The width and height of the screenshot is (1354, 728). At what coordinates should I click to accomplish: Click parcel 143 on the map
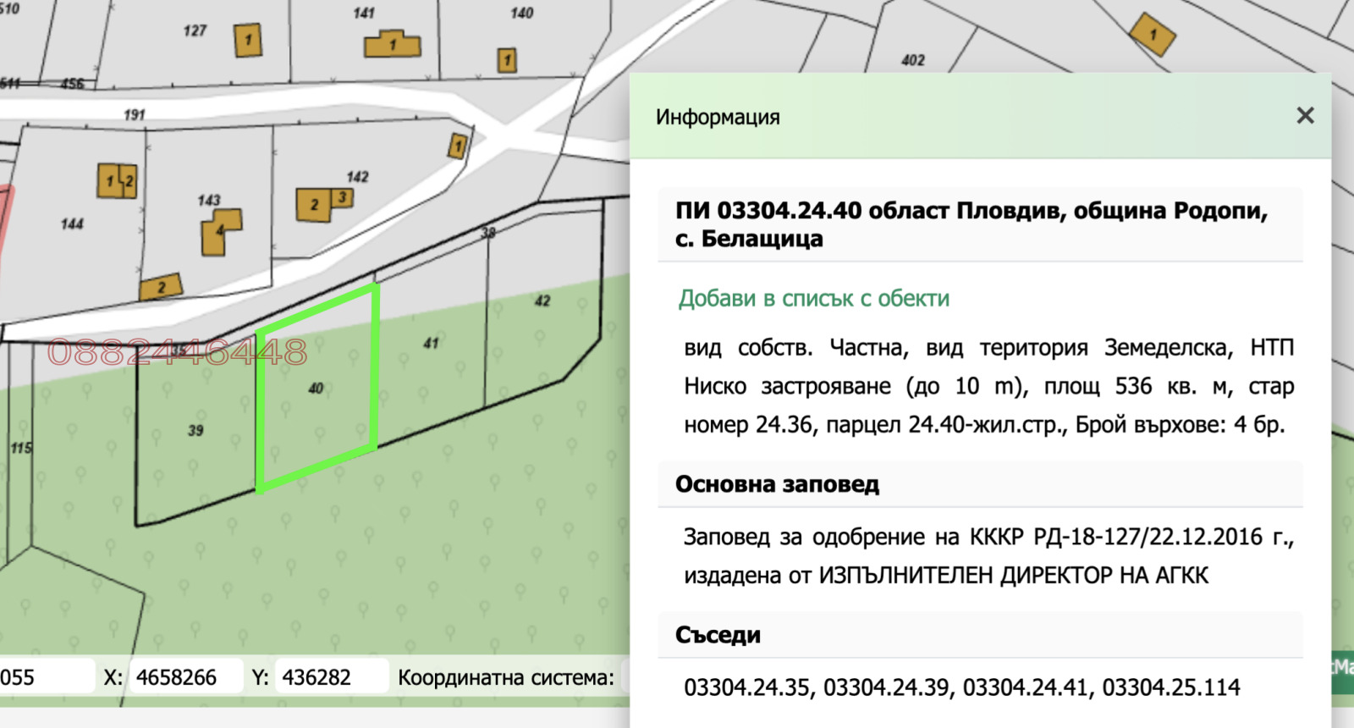coord(209,201)
